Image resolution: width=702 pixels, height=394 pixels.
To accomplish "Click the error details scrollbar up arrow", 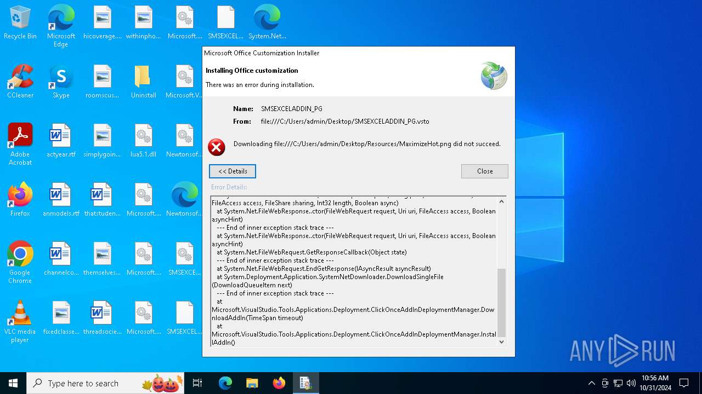I will pos(501,201).
